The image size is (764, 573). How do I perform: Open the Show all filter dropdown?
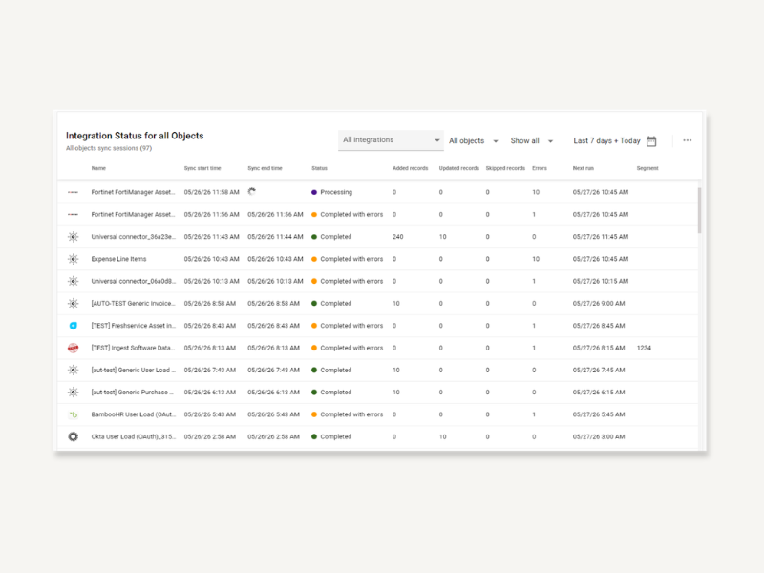coord(532,140)
